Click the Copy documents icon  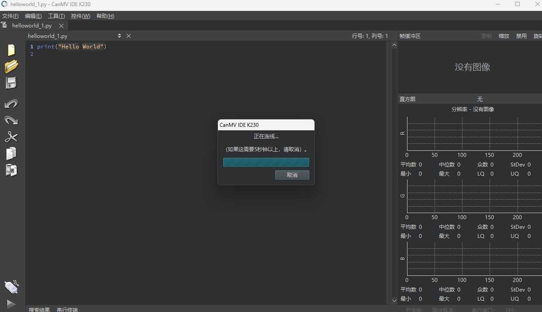[x=11, y=153]
